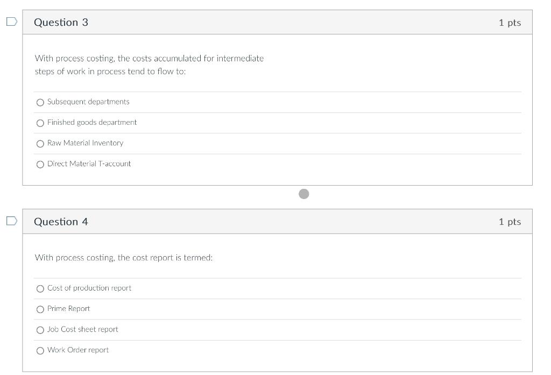Image resolution: width=551 pixels, height=375 pixels.
Task: Select Raw Material Inventory radio button
Action: click(40, 144)
